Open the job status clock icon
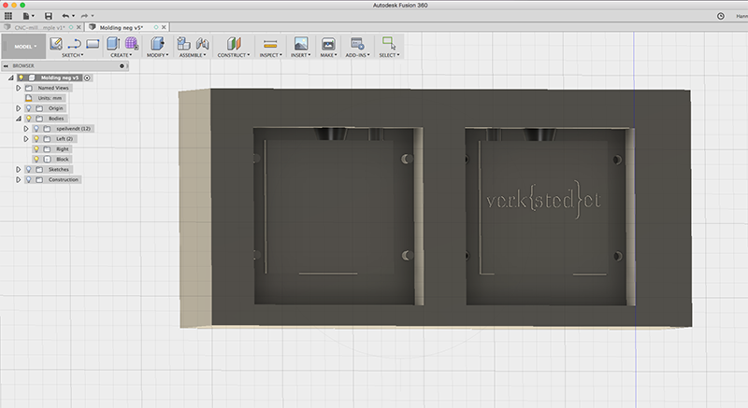Viewport: 748px width, 408px height. pyautogui.click(x=721, y=16)
